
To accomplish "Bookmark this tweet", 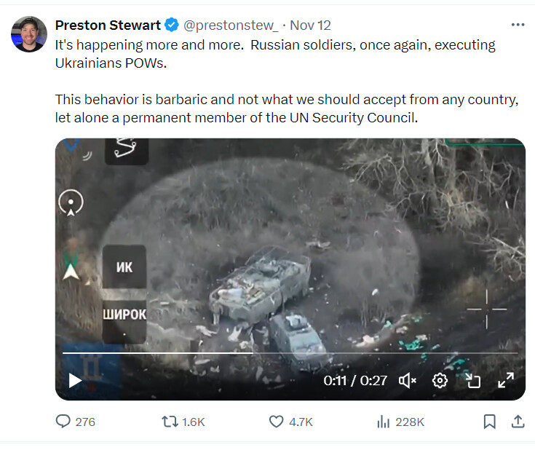I will [x=490, y=422].
